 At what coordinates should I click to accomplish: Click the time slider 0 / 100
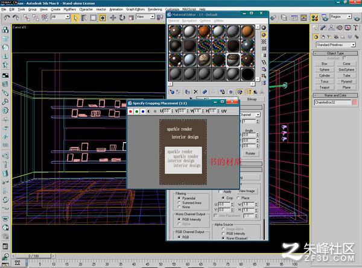33,256
